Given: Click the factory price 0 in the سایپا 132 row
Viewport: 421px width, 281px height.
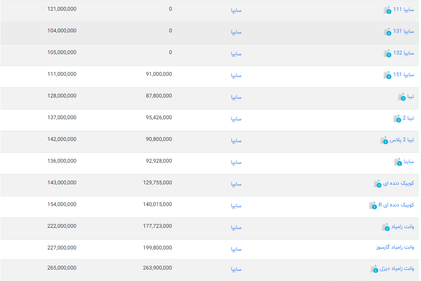Looking at the screenshot, I should (170, 52).
